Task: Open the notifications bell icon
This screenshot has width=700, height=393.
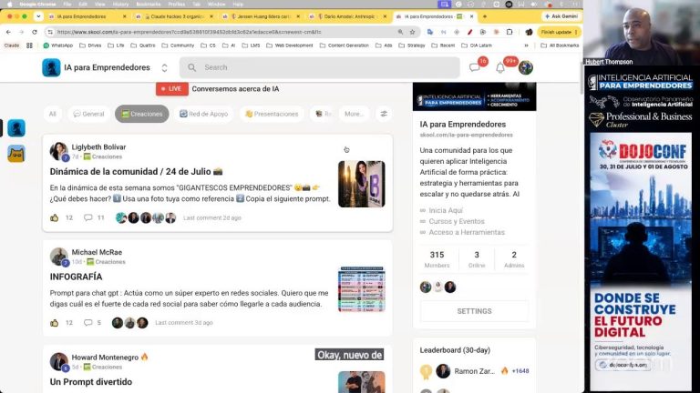Action: (500, 67)
